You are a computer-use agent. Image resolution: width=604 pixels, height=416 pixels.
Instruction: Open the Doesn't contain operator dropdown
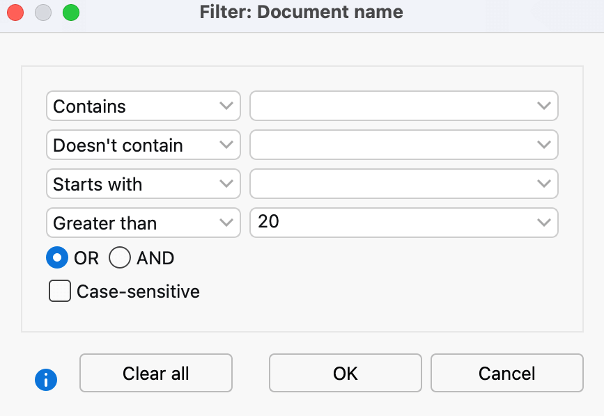pos(143,145)
